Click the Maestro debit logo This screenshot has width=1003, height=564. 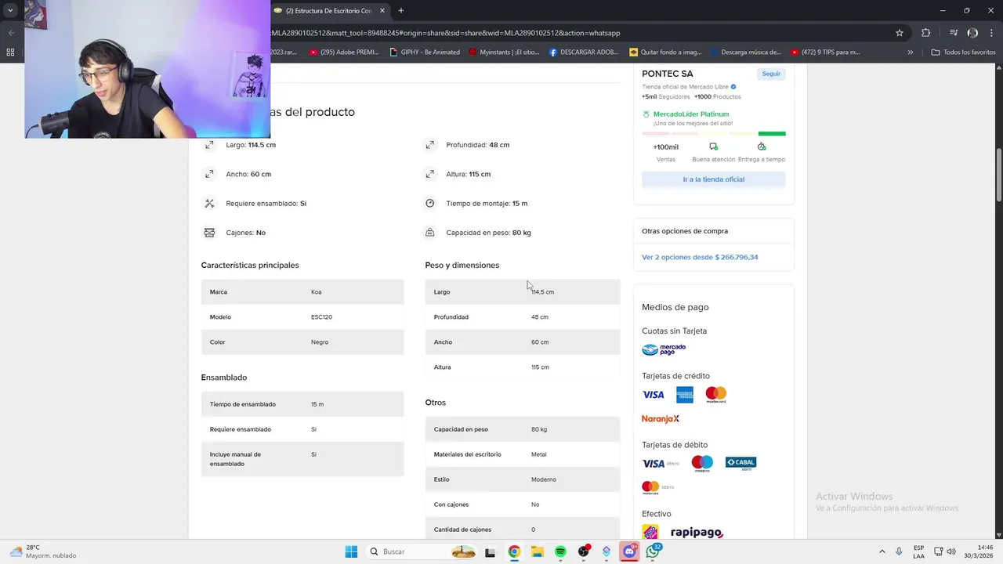(x=702, y=464)
